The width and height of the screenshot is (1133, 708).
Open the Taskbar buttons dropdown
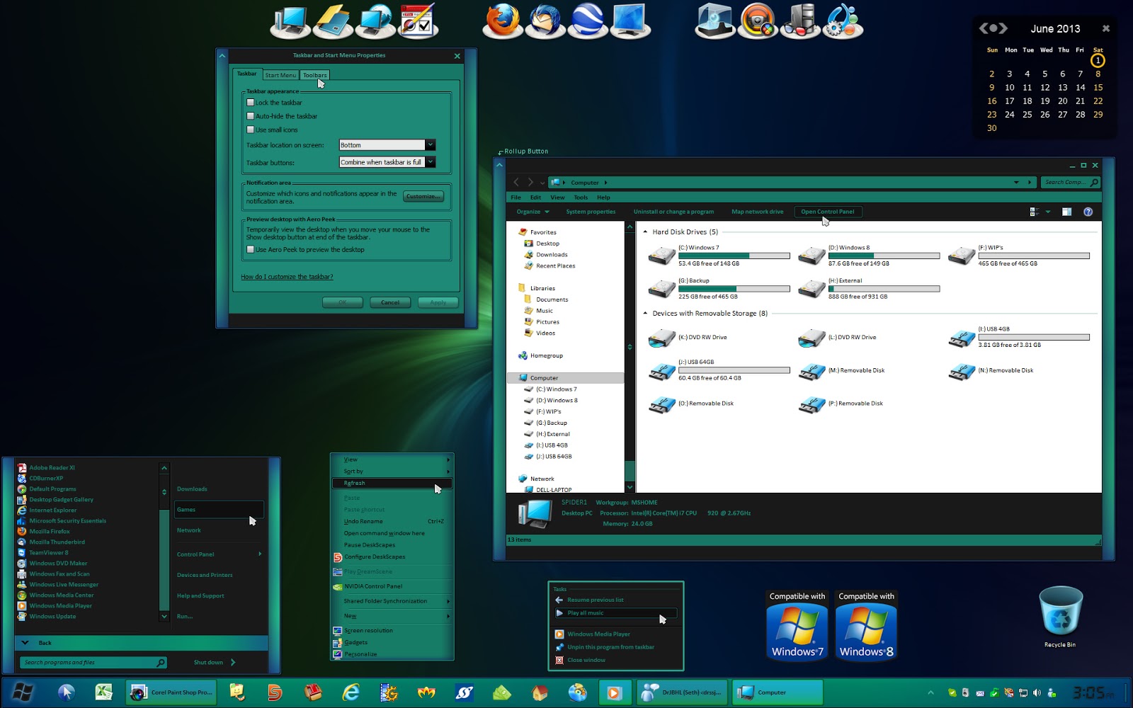(x=430, y=162)
